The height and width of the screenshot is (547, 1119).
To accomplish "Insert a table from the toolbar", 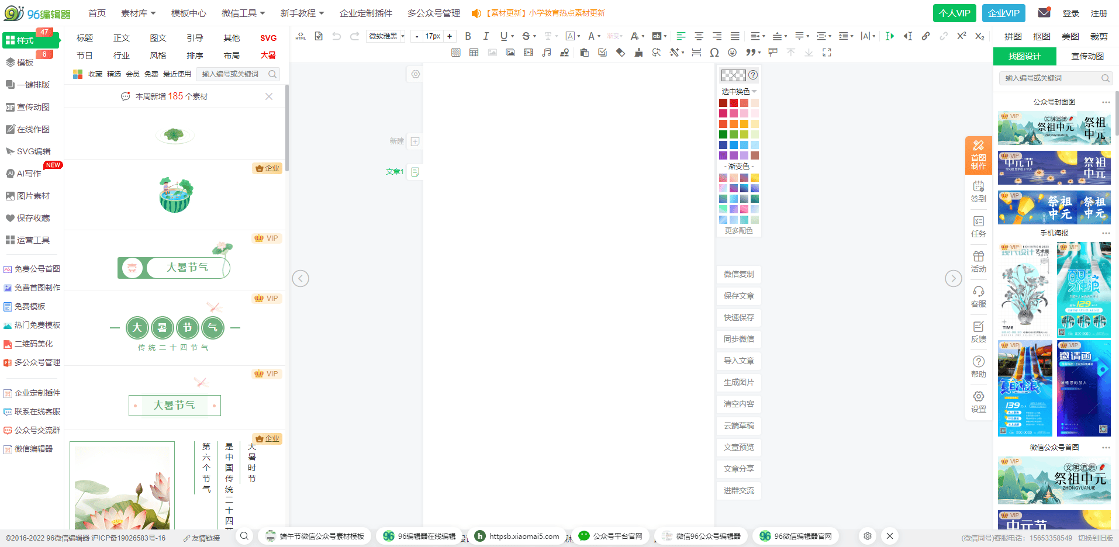I will [474, 53].
